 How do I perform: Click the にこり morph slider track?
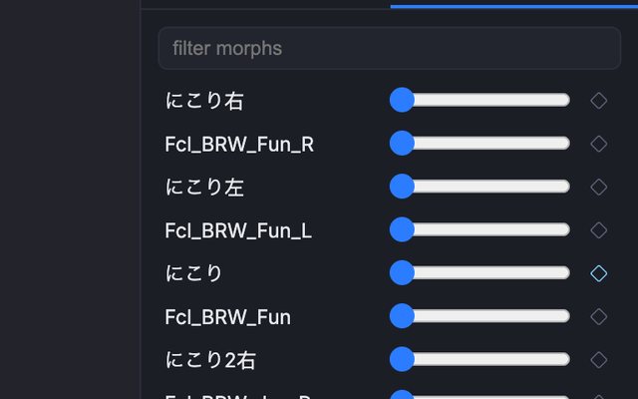[x=480, y=272]
